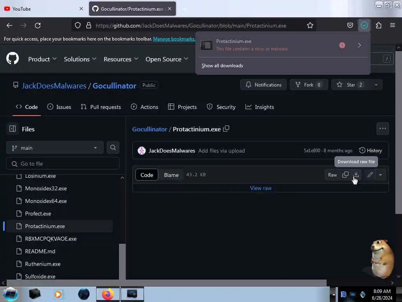The height and width of the screenshot is (302, 402).
Task: Click the Download raw file icon
Action: 356,175
